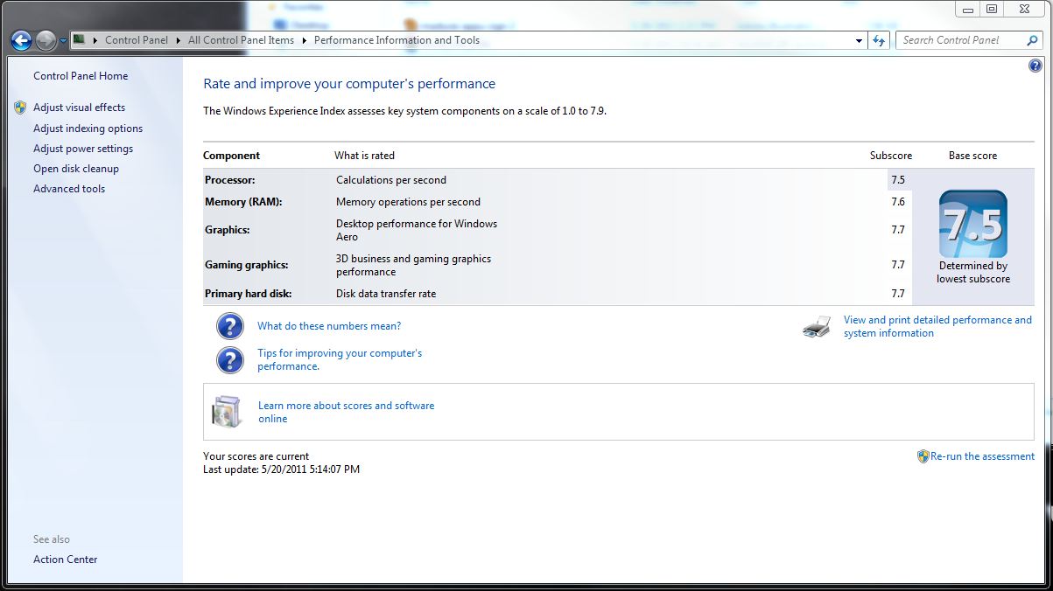Expand the arrow after 'Control Panel' breadcrumb

[x=178, y=40]
